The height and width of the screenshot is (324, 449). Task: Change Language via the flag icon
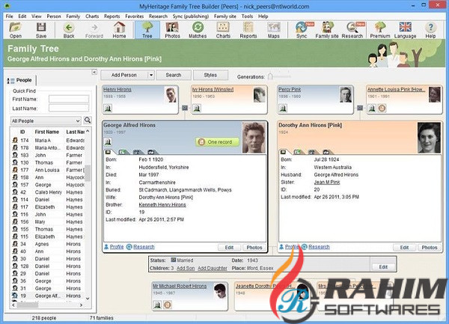coord(405,30)
